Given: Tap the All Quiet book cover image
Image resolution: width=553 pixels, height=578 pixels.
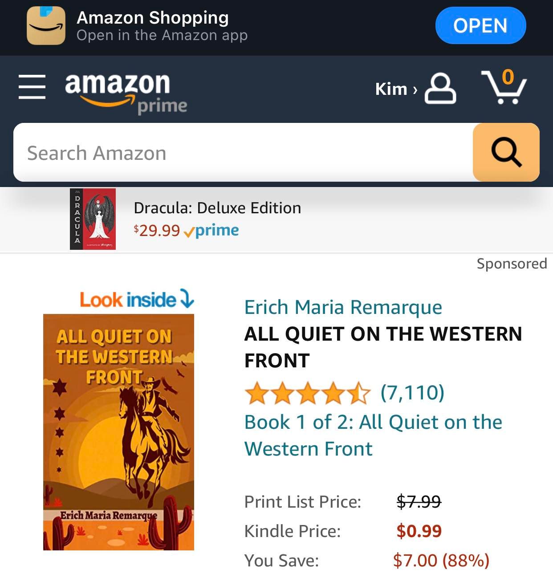Looking at the screenshot, I should (x=118, y=432).
